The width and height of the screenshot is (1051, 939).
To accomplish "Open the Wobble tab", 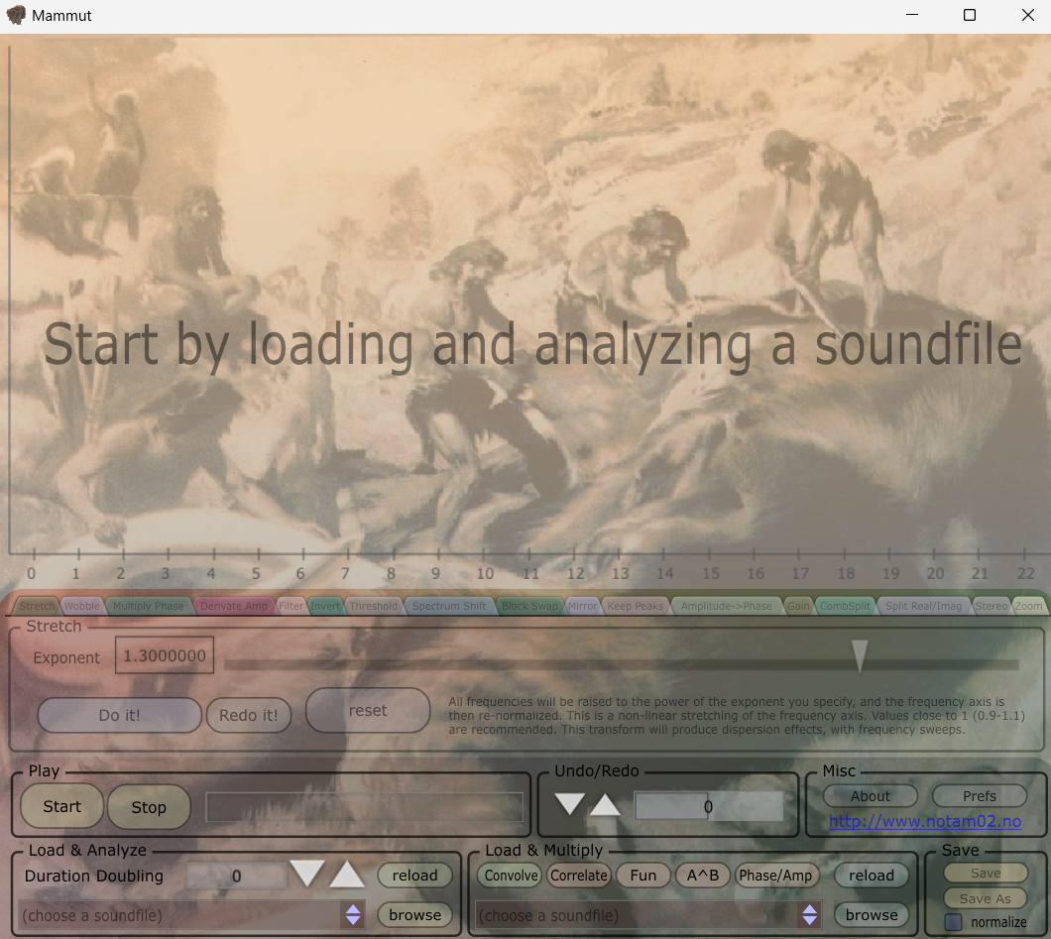I will (x=81, y=606).
